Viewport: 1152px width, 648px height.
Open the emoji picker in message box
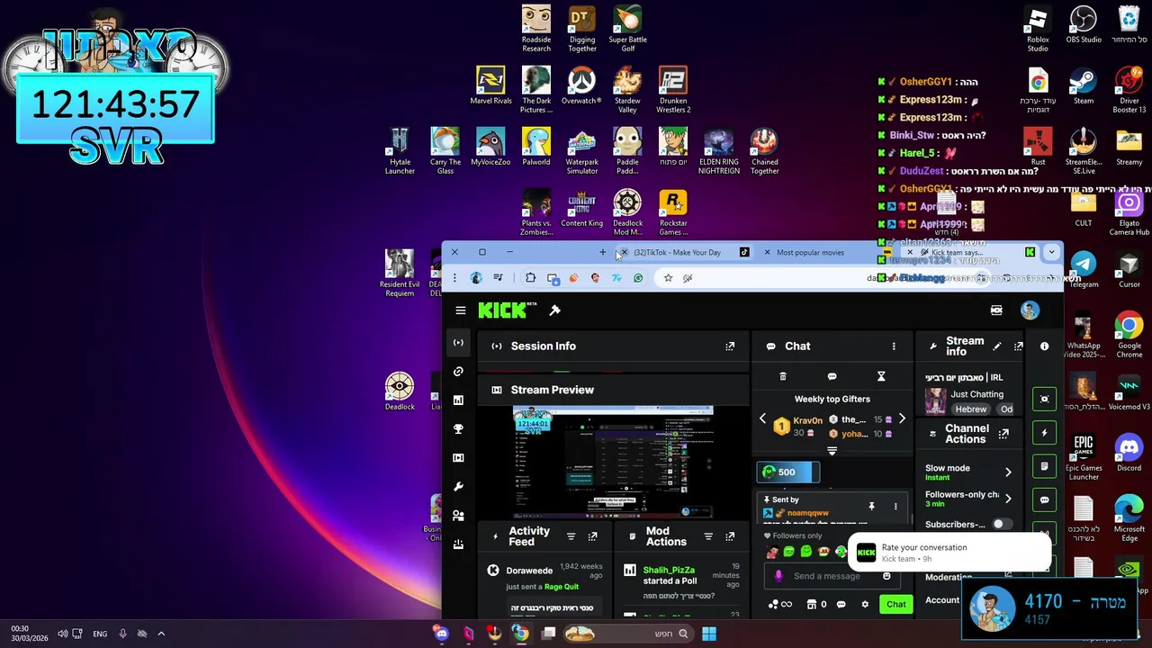[886, 576]
